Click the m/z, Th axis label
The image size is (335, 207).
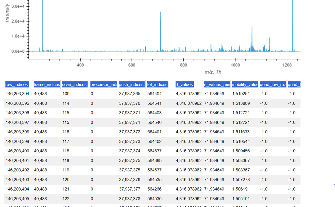pyautogui.click(x=213, y=72)
